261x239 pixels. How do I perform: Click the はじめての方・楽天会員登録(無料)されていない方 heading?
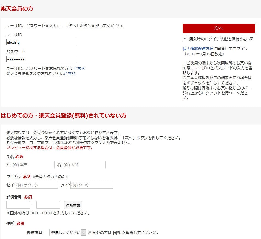click(x=63, y=115)
